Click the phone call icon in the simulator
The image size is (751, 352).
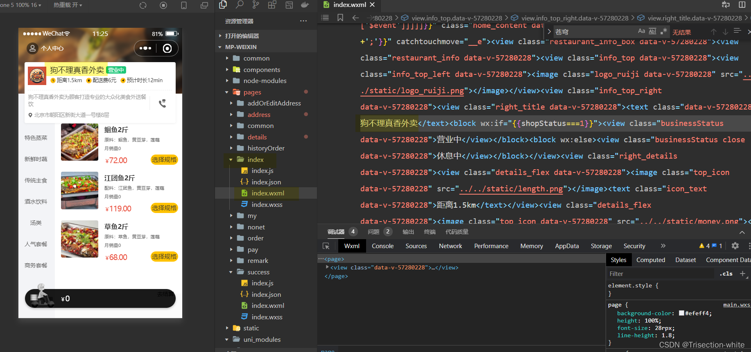(162, 103)
